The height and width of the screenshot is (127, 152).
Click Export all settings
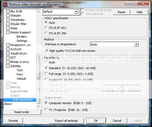coord(66,121)
